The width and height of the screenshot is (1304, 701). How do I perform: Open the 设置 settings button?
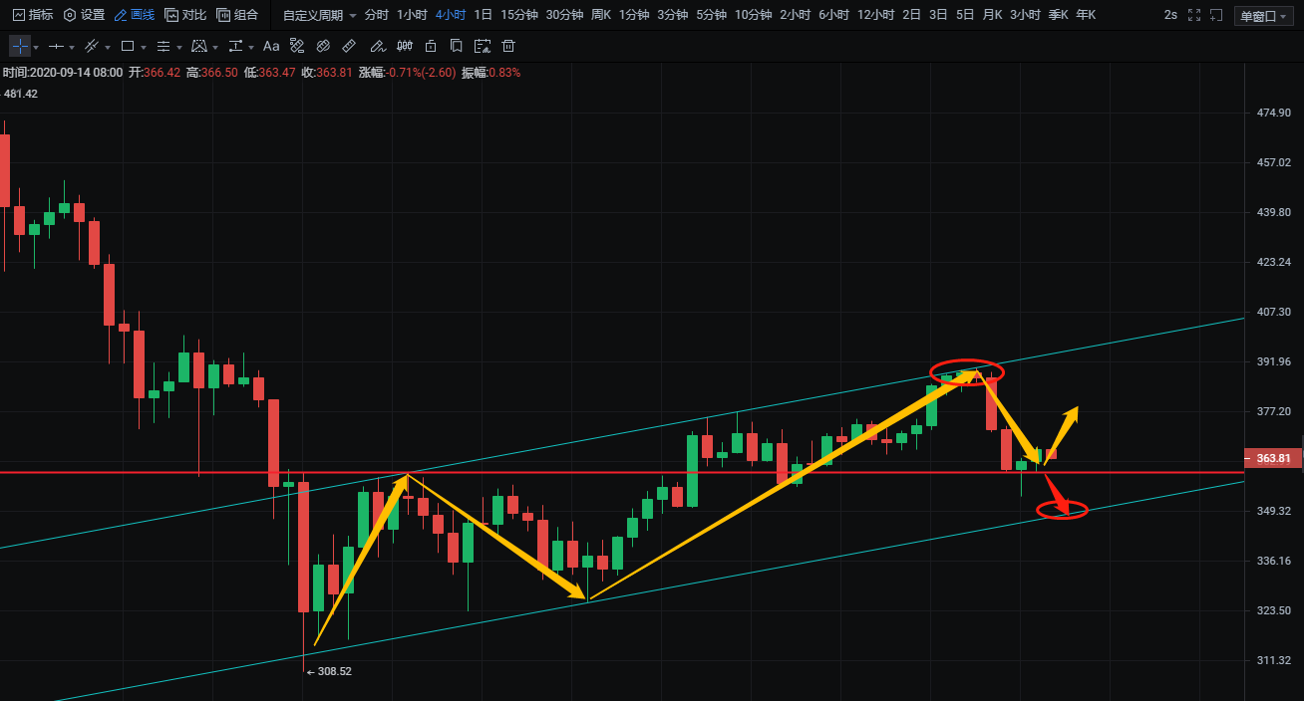tap(84, 15)
